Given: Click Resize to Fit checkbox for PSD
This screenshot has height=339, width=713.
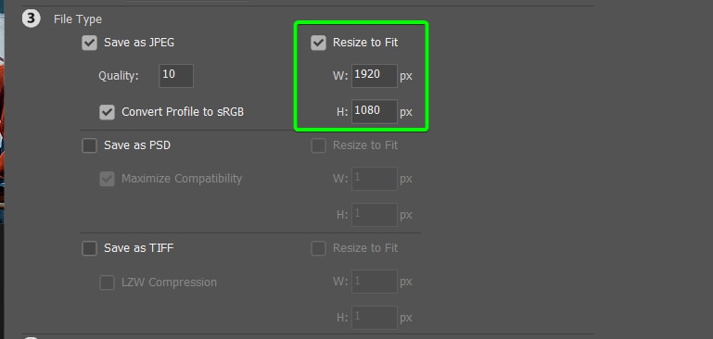Looking at the screenshot, I should click(x=318, y=145).
